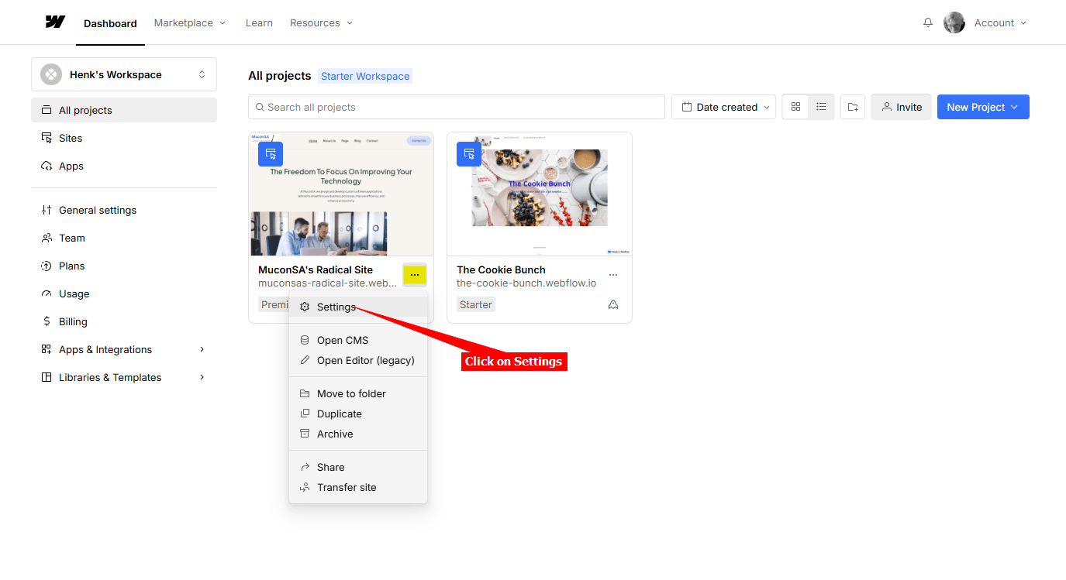Click the user avatar picture

(954, 22)
